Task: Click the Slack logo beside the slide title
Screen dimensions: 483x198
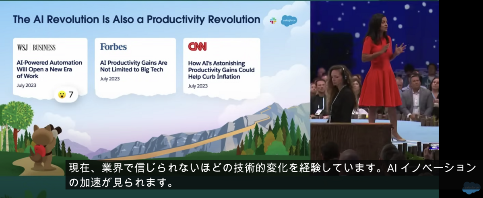Action: [x=273, y=20]
